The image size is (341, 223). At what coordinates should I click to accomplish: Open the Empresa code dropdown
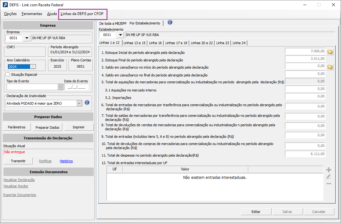27,38
